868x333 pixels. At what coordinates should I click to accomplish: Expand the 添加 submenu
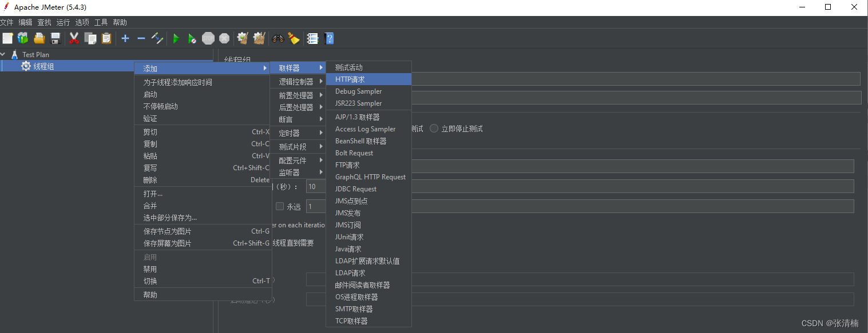tap(202, 68)
